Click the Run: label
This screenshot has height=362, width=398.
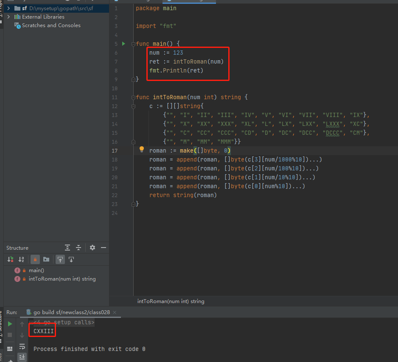12,312
